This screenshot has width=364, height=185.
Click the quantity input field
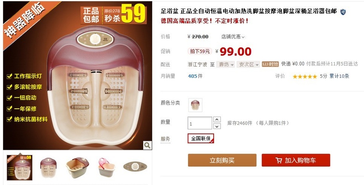point(200,123)
